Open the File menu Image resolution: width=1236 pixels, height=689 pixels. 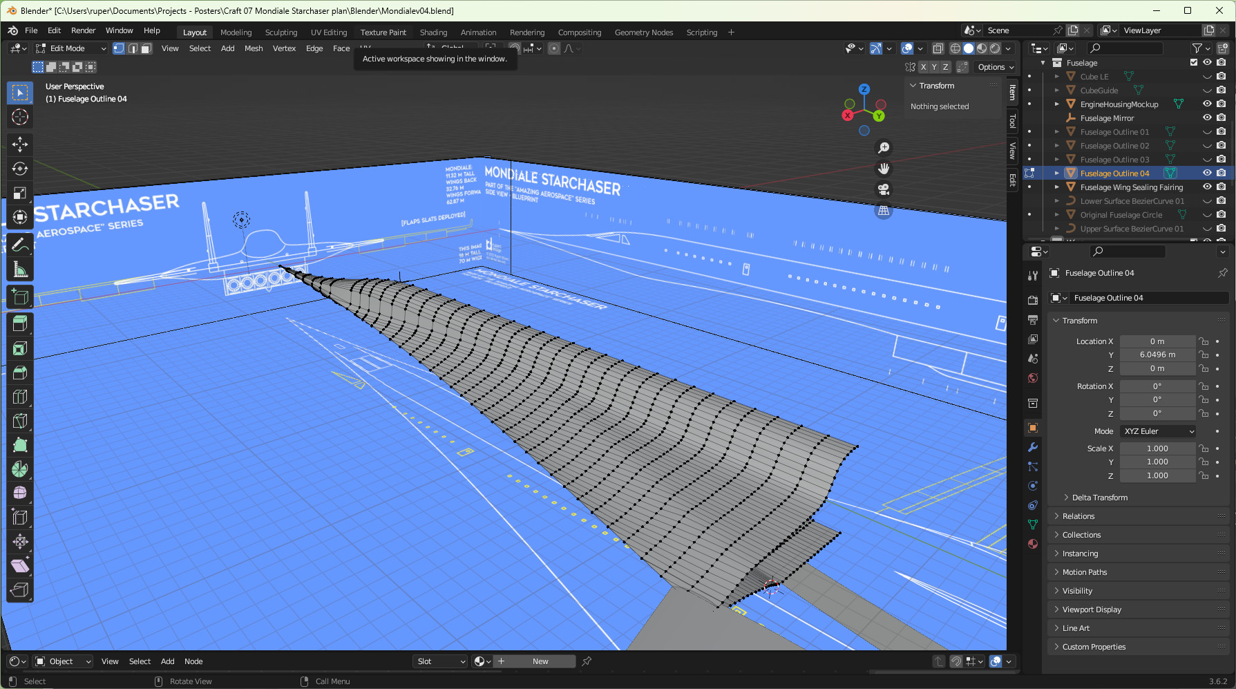click(x=31, y=30)
